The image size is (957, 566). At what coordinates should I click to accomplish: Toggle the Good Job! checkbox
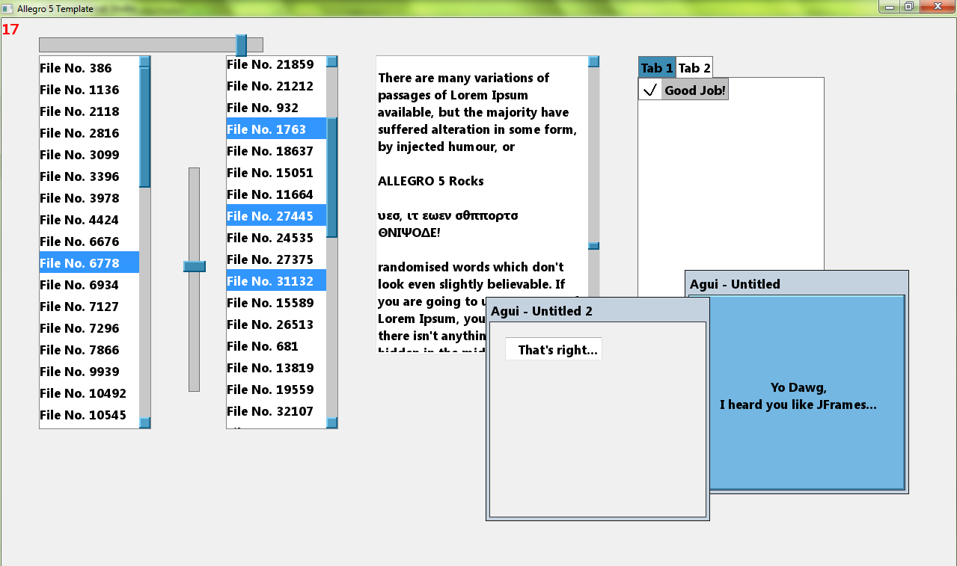(650, 90)
